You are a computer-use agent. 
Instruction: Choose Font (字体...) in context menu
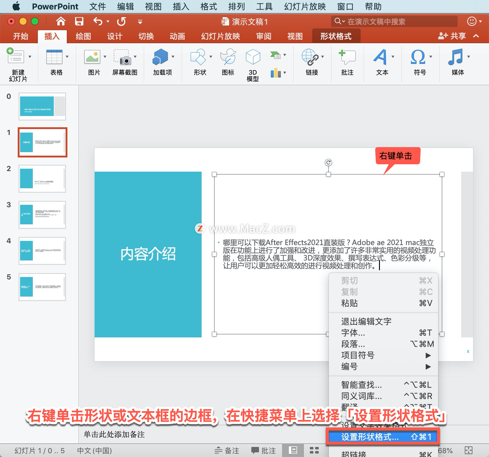[383, 333]
